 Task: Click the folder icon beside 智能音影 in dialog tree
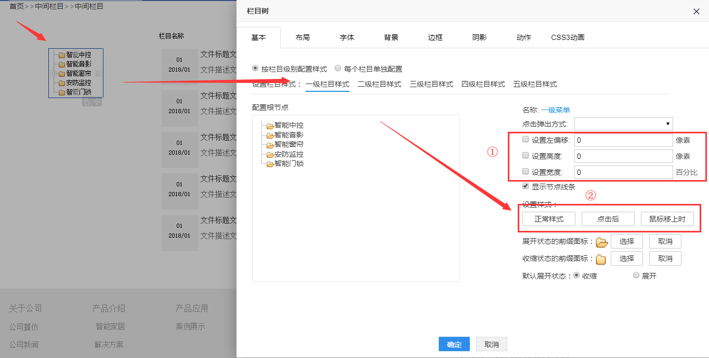click(x=270, y=136)
